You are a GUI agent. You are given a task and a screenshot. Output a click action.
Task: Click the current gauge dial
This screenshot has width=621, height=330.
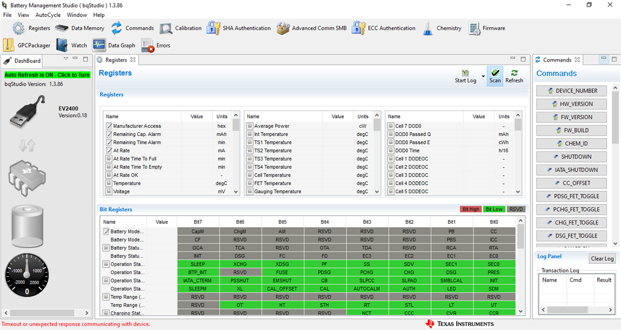click(x=27, y=276)
